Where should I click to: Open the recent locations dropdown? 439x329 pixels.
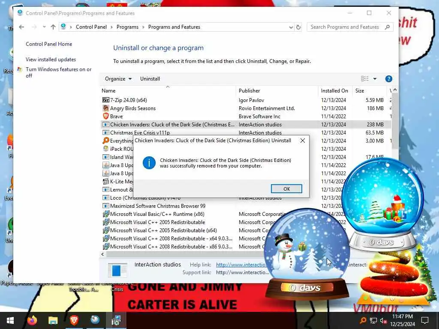(44, 27)
